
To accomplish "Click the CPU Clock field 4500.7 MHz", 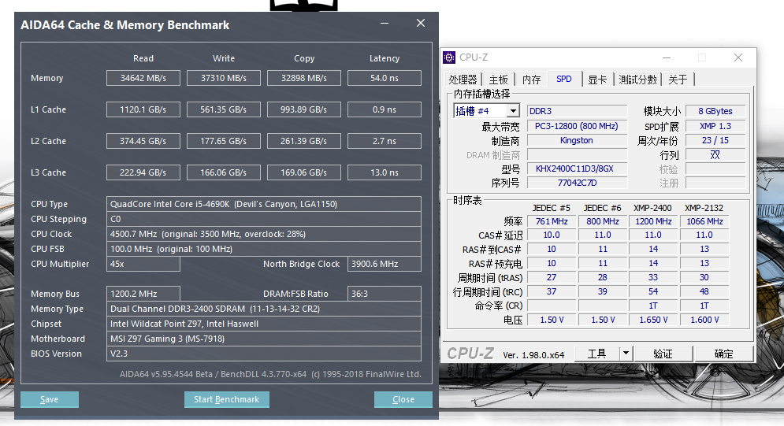I will coord(263,234).
